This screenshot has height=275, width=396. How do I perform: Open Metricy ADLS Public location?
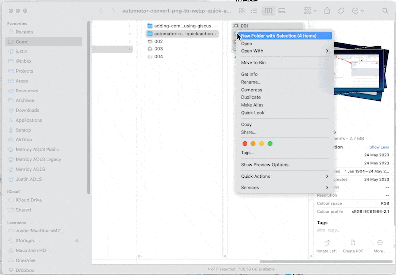(x=44, y=149)
